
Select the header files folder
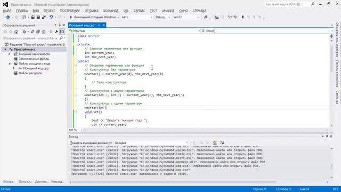pos(34,59)
